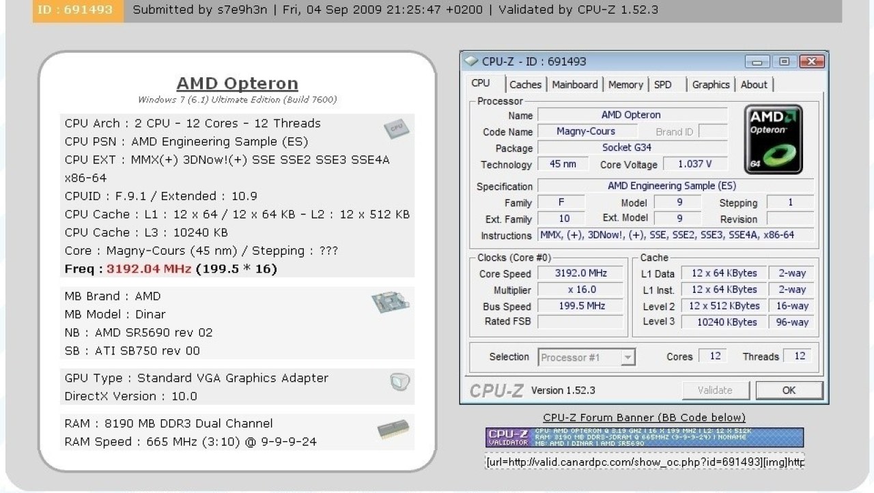This screenshot has width=874, height=493.
Task: Click the 'SB : ATI SB750 rev 00' line
Action: (x=133, y=351)
